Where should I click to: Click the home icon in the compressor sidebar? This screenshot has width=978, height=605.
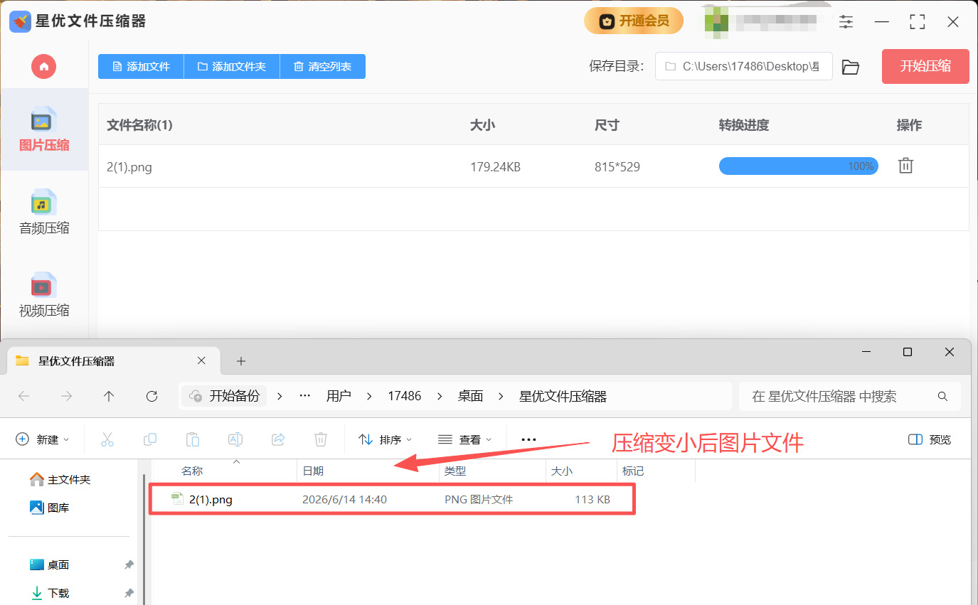43,66
